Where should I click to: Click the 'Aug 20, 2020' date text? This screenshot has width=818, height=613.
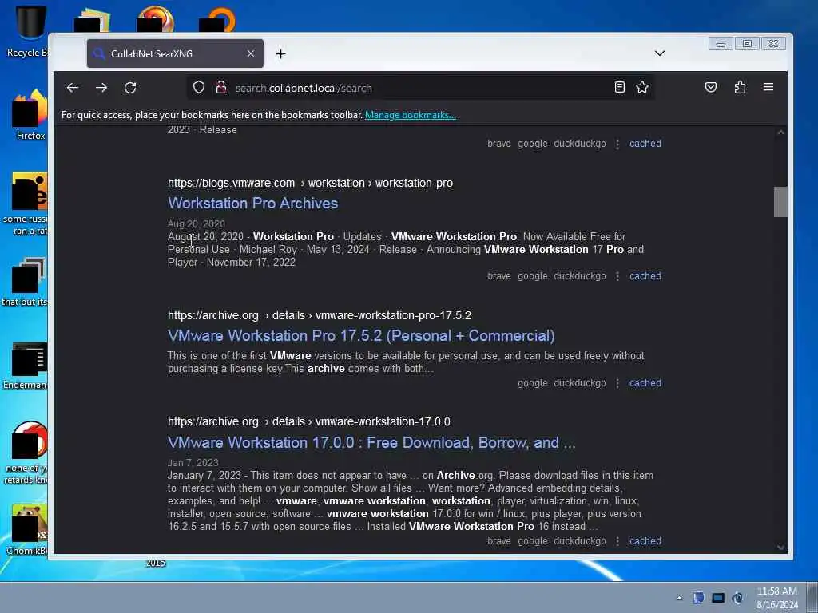pyautogui.click(x=197, y=224)
